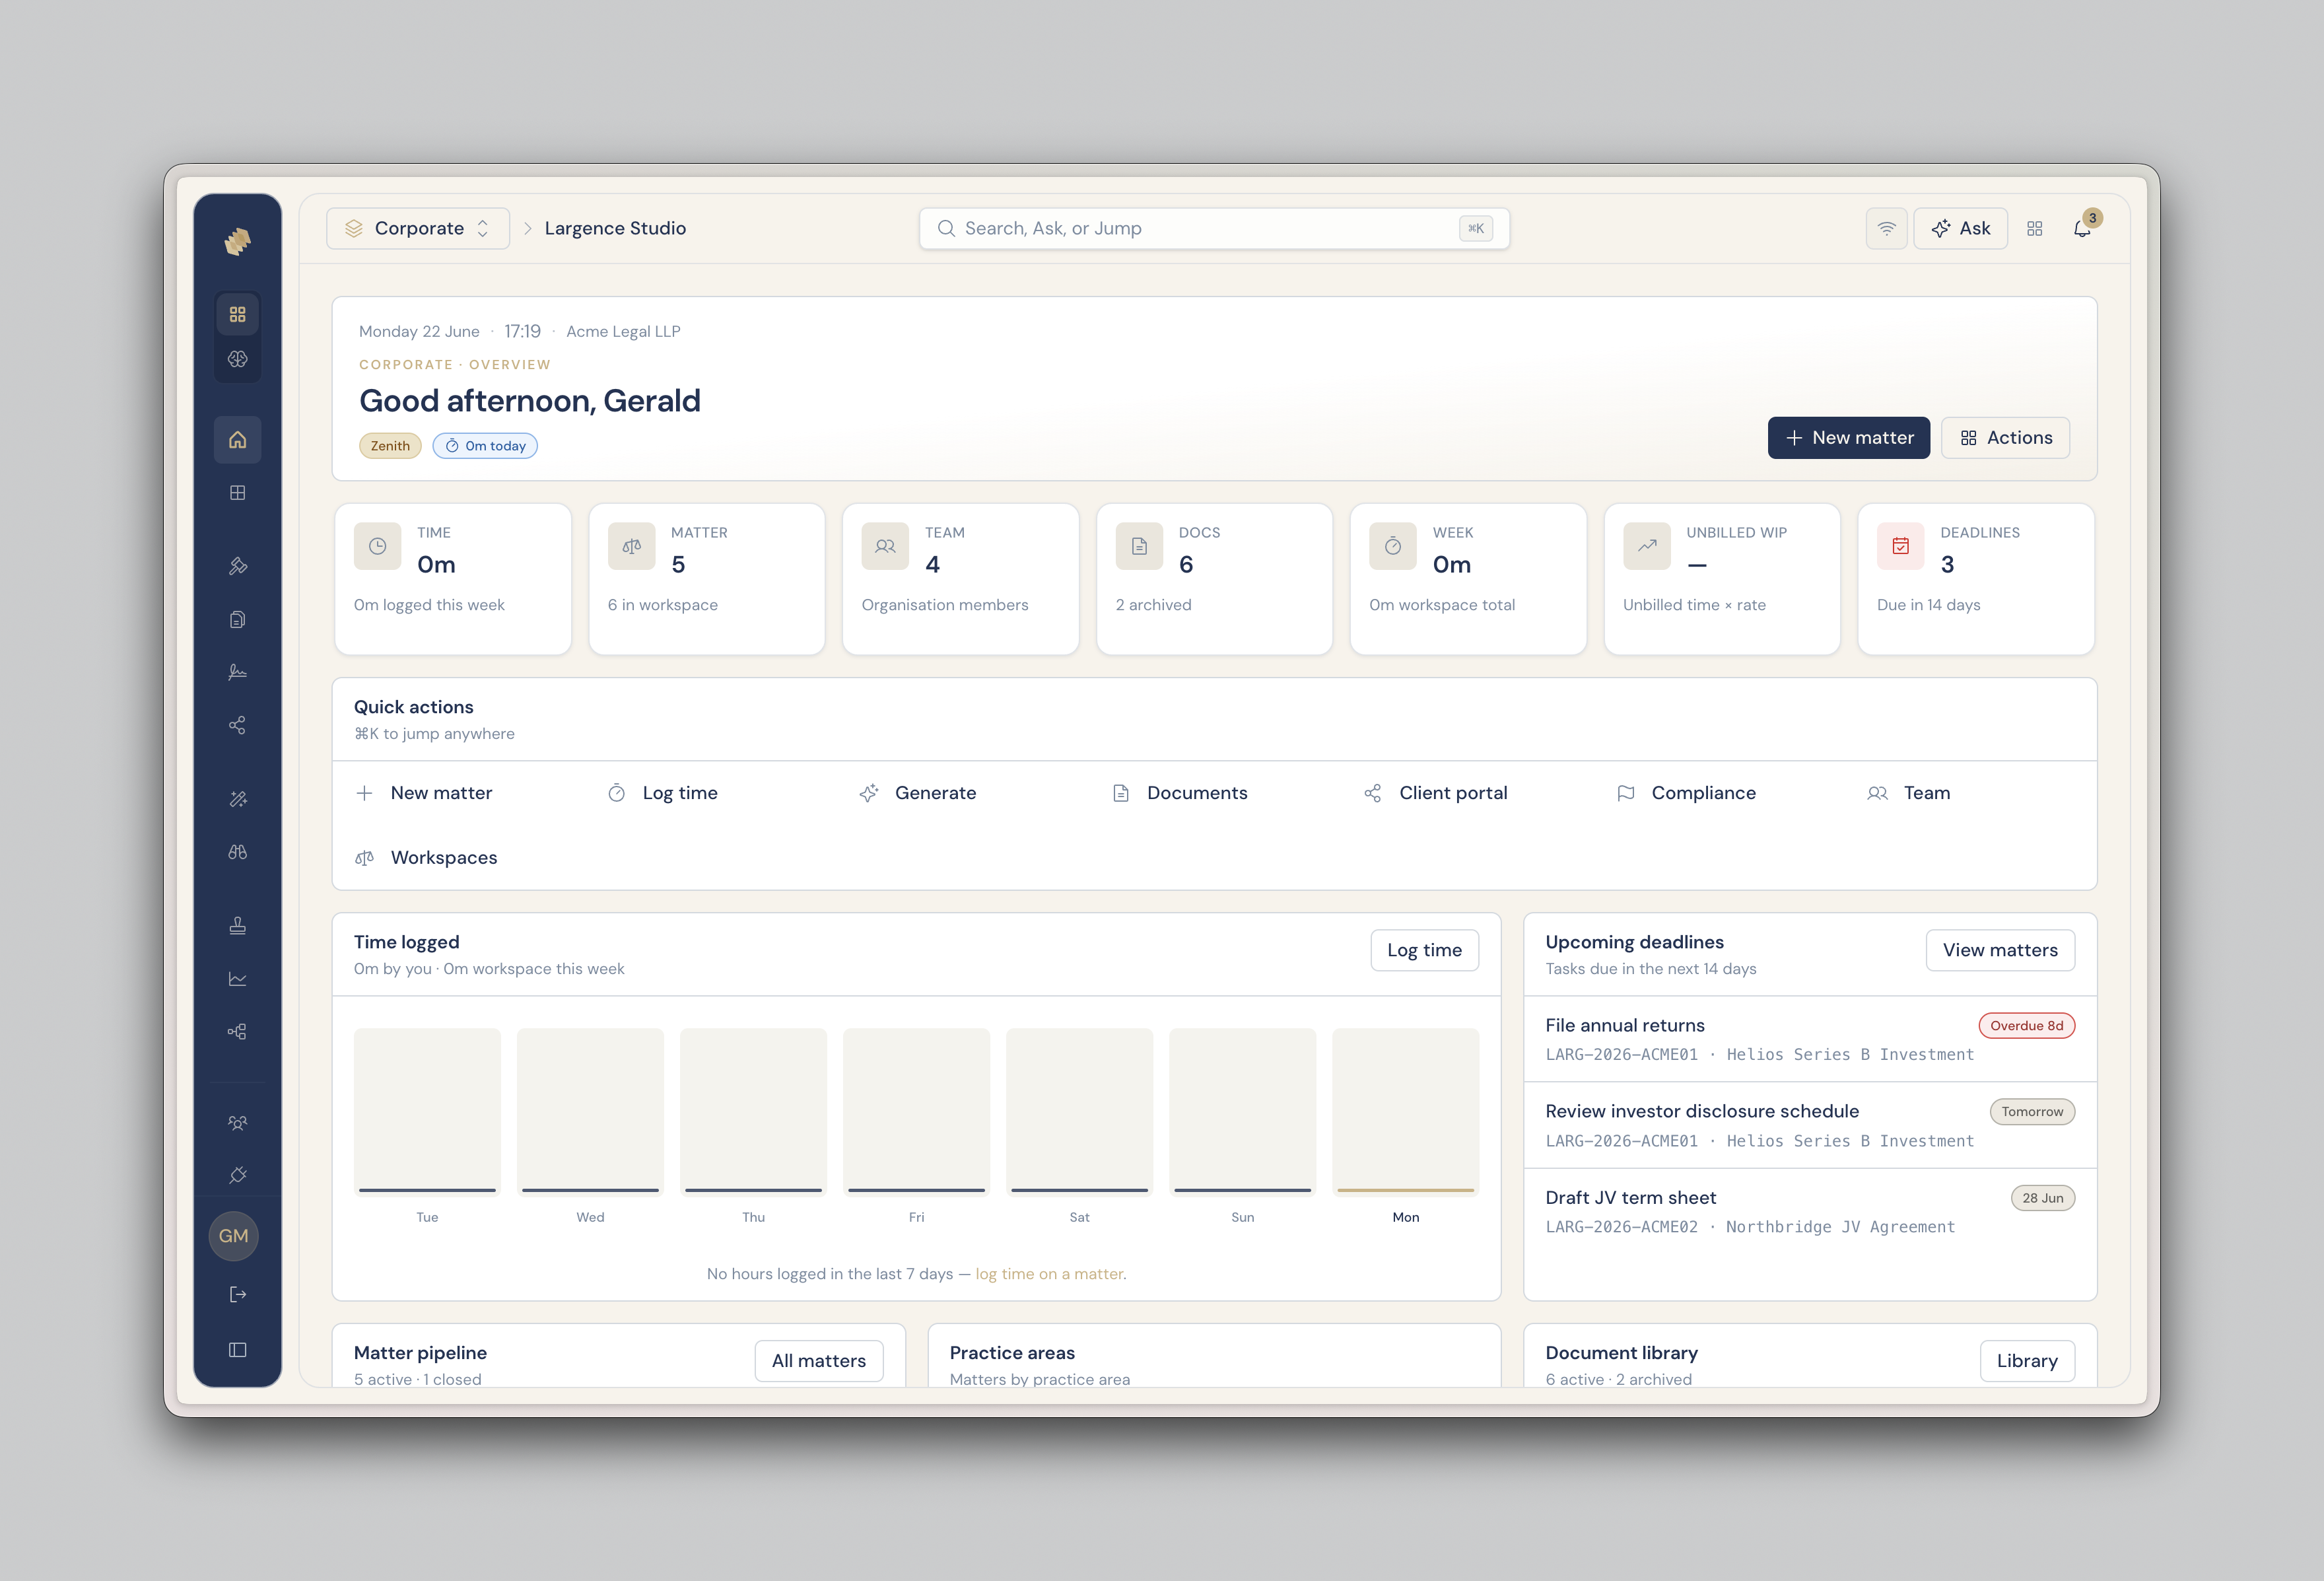Open the gavel icon in the sidebar
2324x1581 pixels.
(x=237, y=566)
